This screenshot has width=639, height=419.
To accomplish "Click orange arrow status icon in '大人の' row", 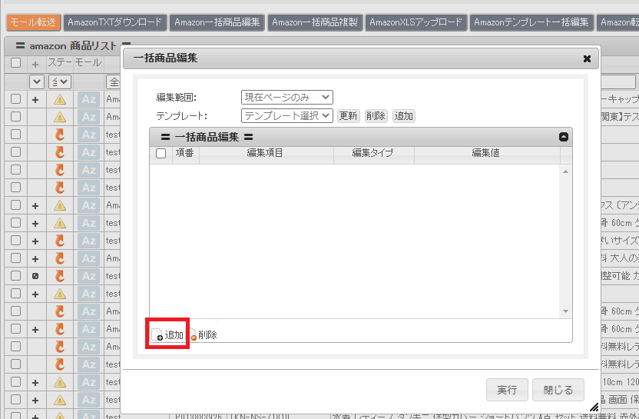I will coord(60,258).
